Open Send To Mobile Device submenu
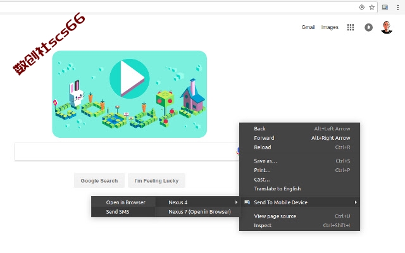This screenshot has height=253, width=405. click(x=299, y=202)
